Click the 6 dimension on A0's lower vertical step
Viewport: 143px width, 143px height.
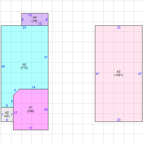[12, 101]
